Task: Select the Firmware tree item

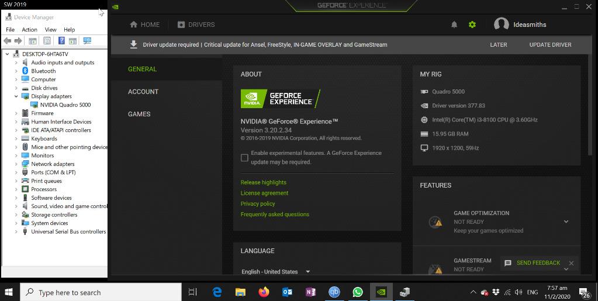Action: pyautogui.click(x=42, y=113)
